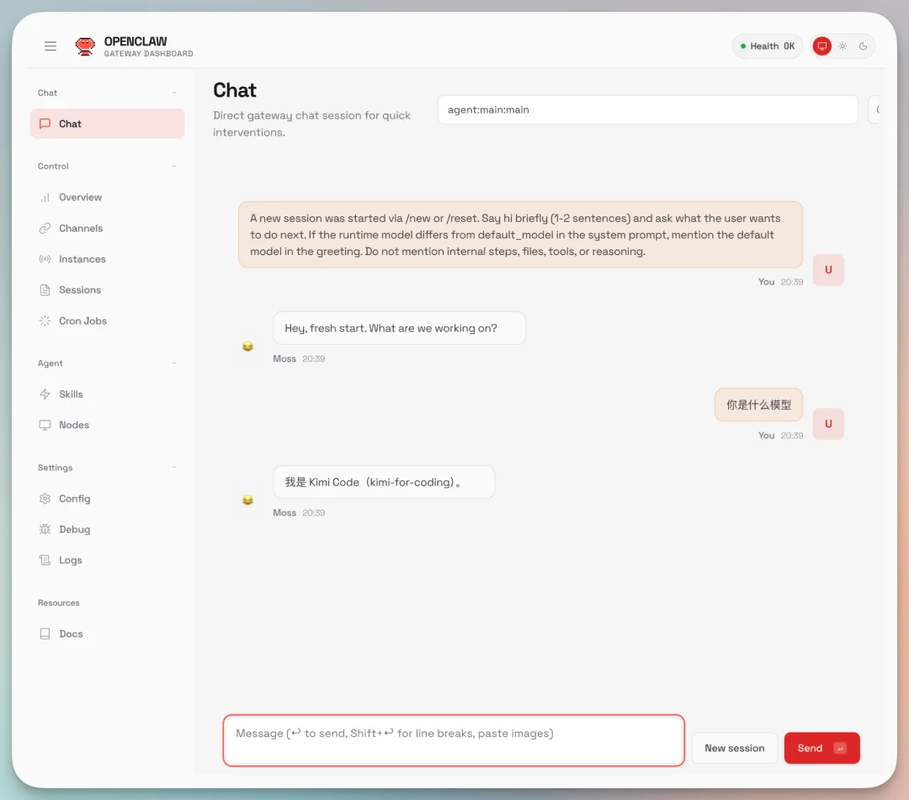Open Instances via its broadcast icon
The image size is (909, 800).
click(45, 259)
